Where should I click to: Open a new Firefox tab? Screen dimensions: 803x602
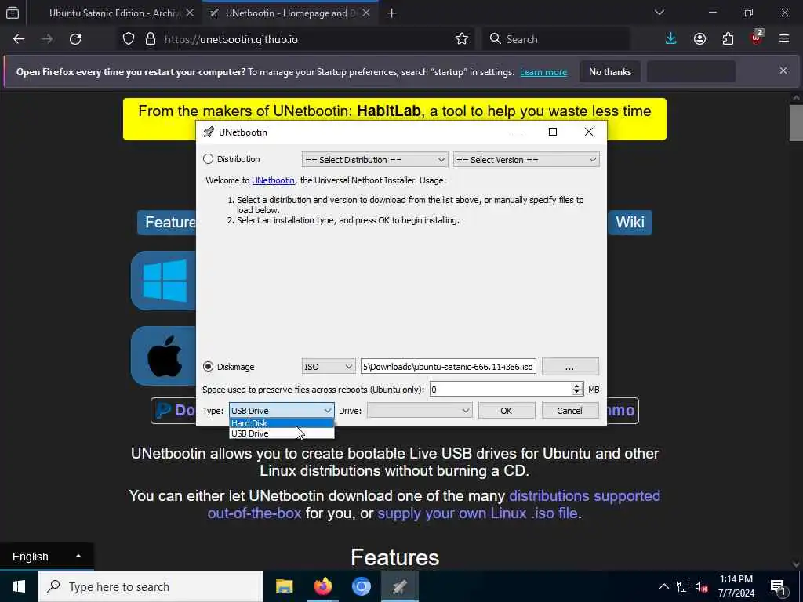(x=392, y=13)
